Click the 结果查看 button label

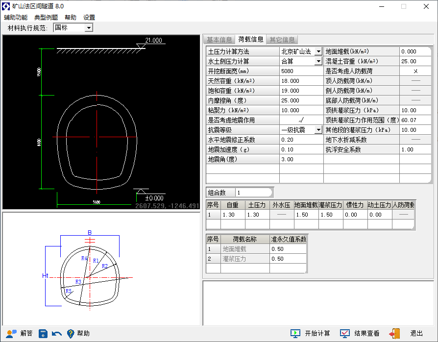[x=367, y=333]
